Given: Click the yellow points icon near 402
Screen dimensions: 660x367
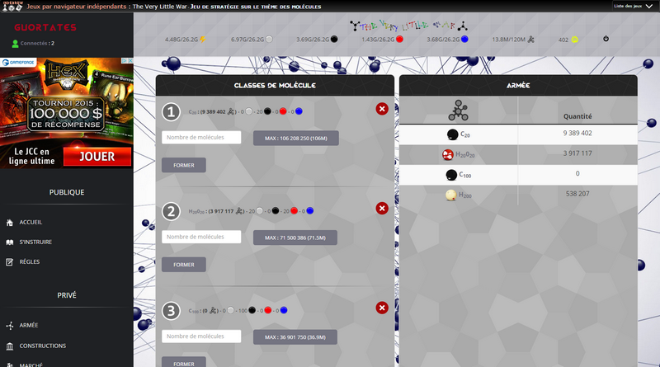Looking at the screenshot, I should [x=574, y=40].
